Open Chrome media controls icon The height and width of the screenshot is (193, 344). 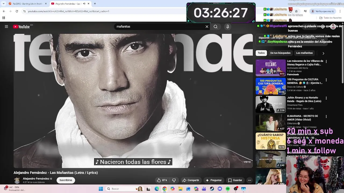pos(305,11)
